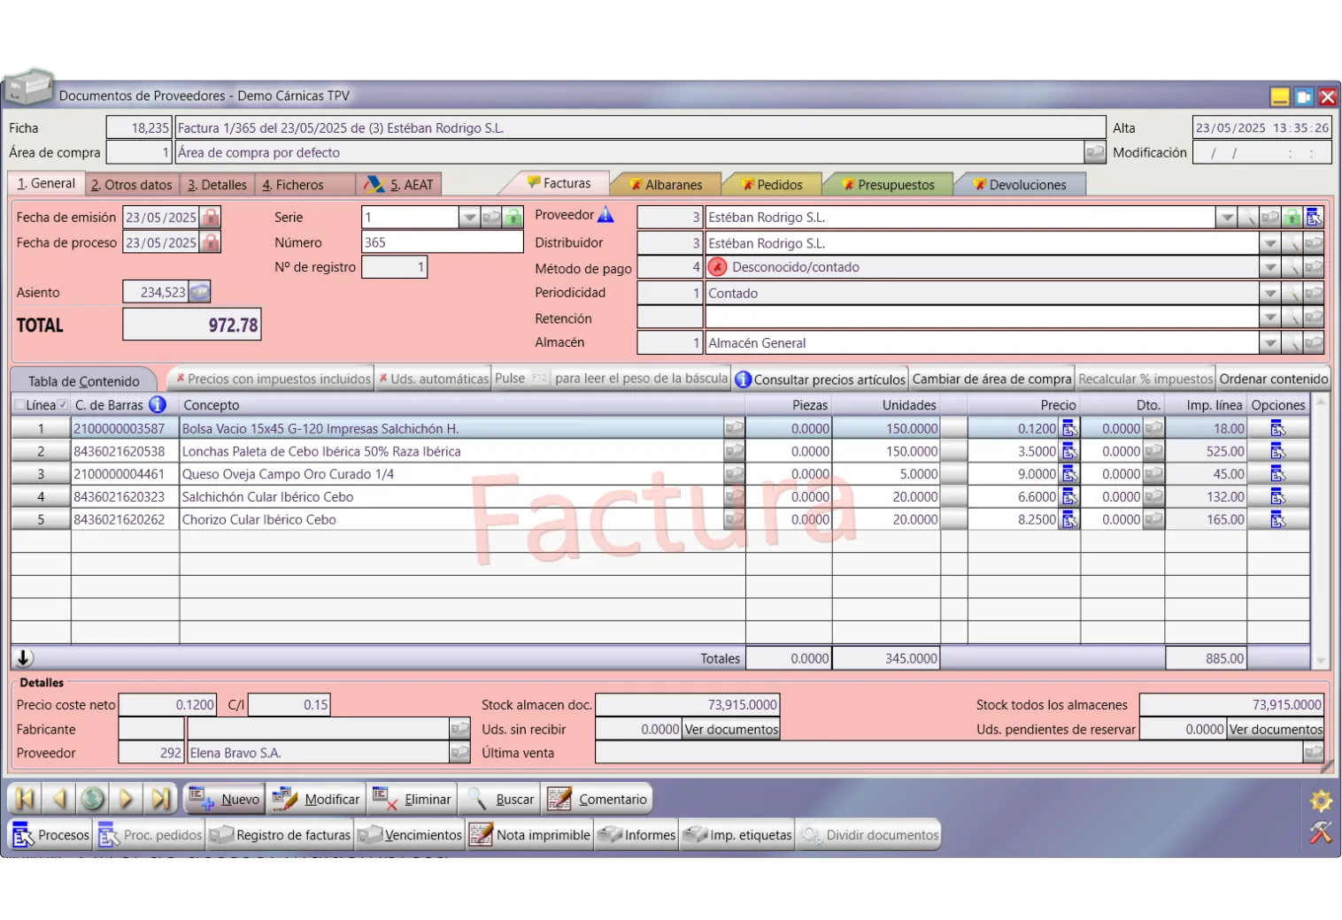Open options icon for line 3
The height and width of the screenshot is (920, 1342).
tap(1277, 474)
